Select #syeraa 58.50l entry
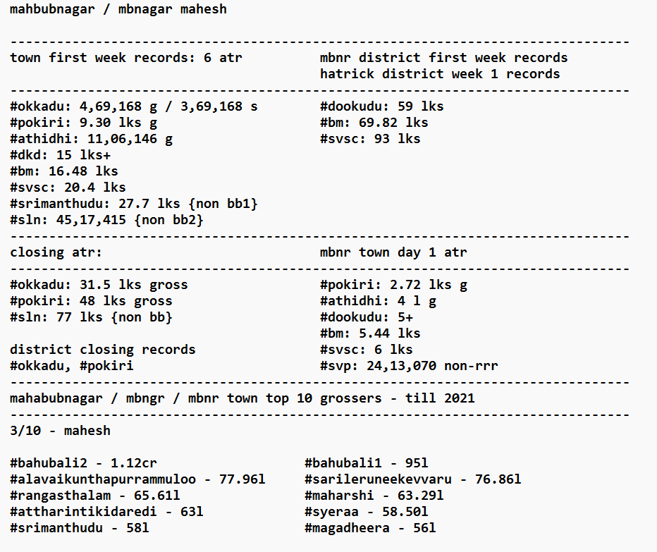The image size is (657, 552). (x=366, y=512)
